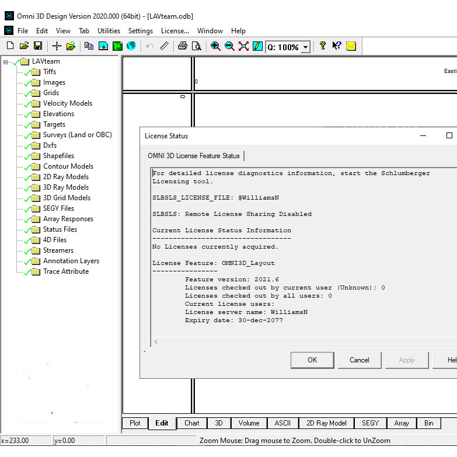Click the Open folder toolbar icon

[x=24, y=46]
